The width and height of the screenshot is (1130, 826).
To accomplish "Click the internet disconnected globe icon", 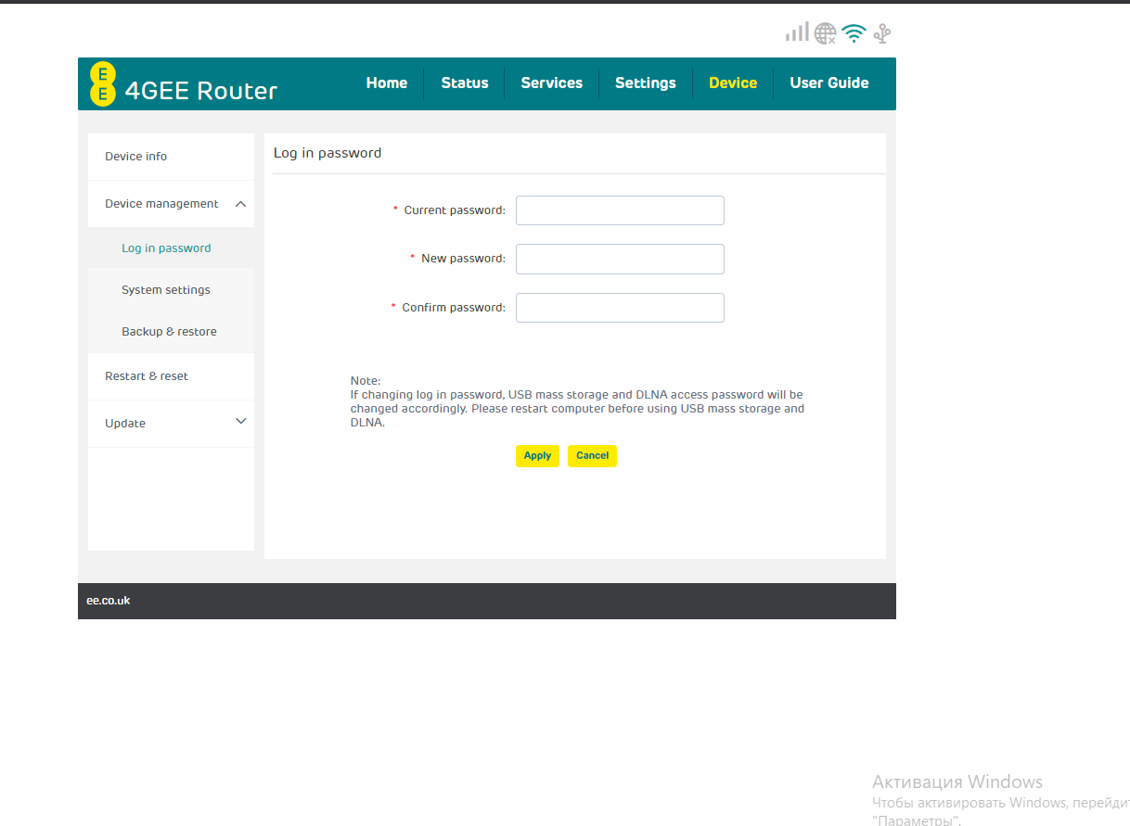I will tap(825, 34).
